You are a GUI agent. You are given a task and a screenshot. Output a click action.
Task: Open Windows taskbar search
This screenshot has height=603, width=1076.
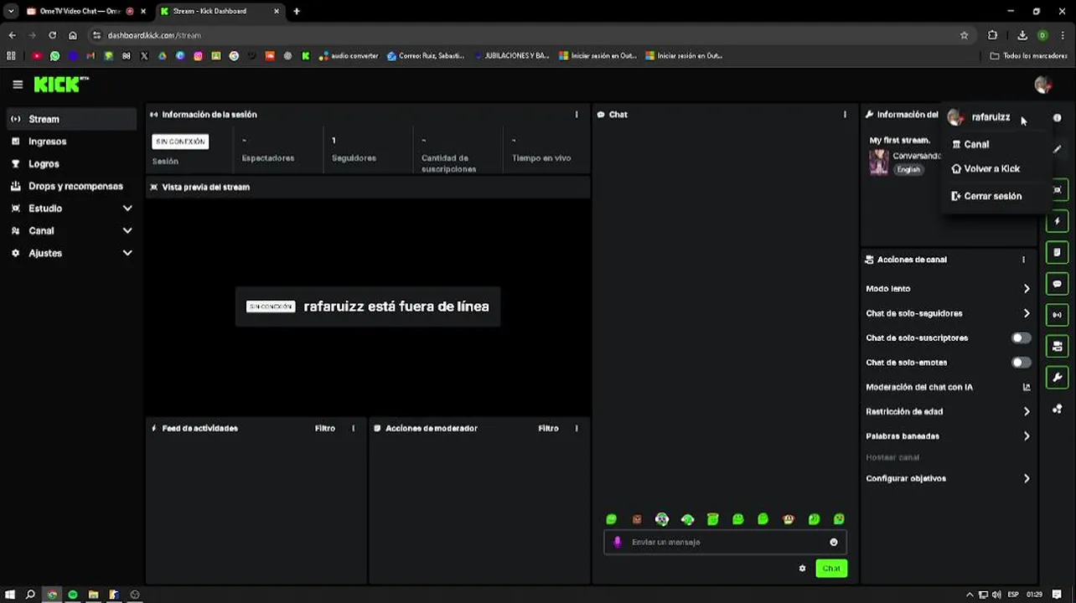click(x=30, y=595)
